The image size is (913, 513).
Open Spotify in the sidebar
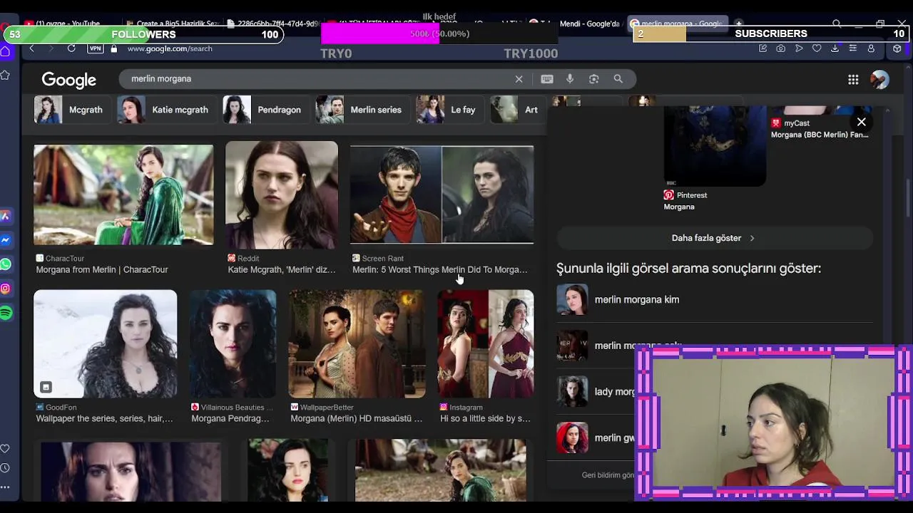pyautogui.click(x=6, y=313)
